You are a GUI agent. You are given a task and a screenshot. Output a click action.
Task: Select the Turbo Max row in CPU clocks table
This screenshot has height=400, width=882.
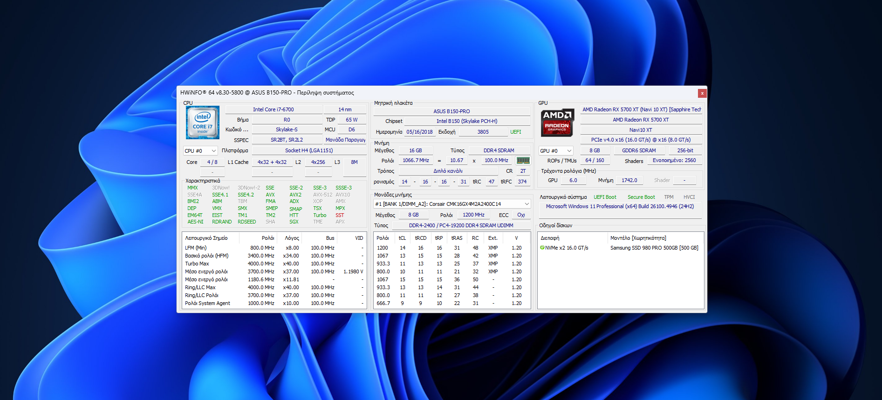(x=274, y=264)
